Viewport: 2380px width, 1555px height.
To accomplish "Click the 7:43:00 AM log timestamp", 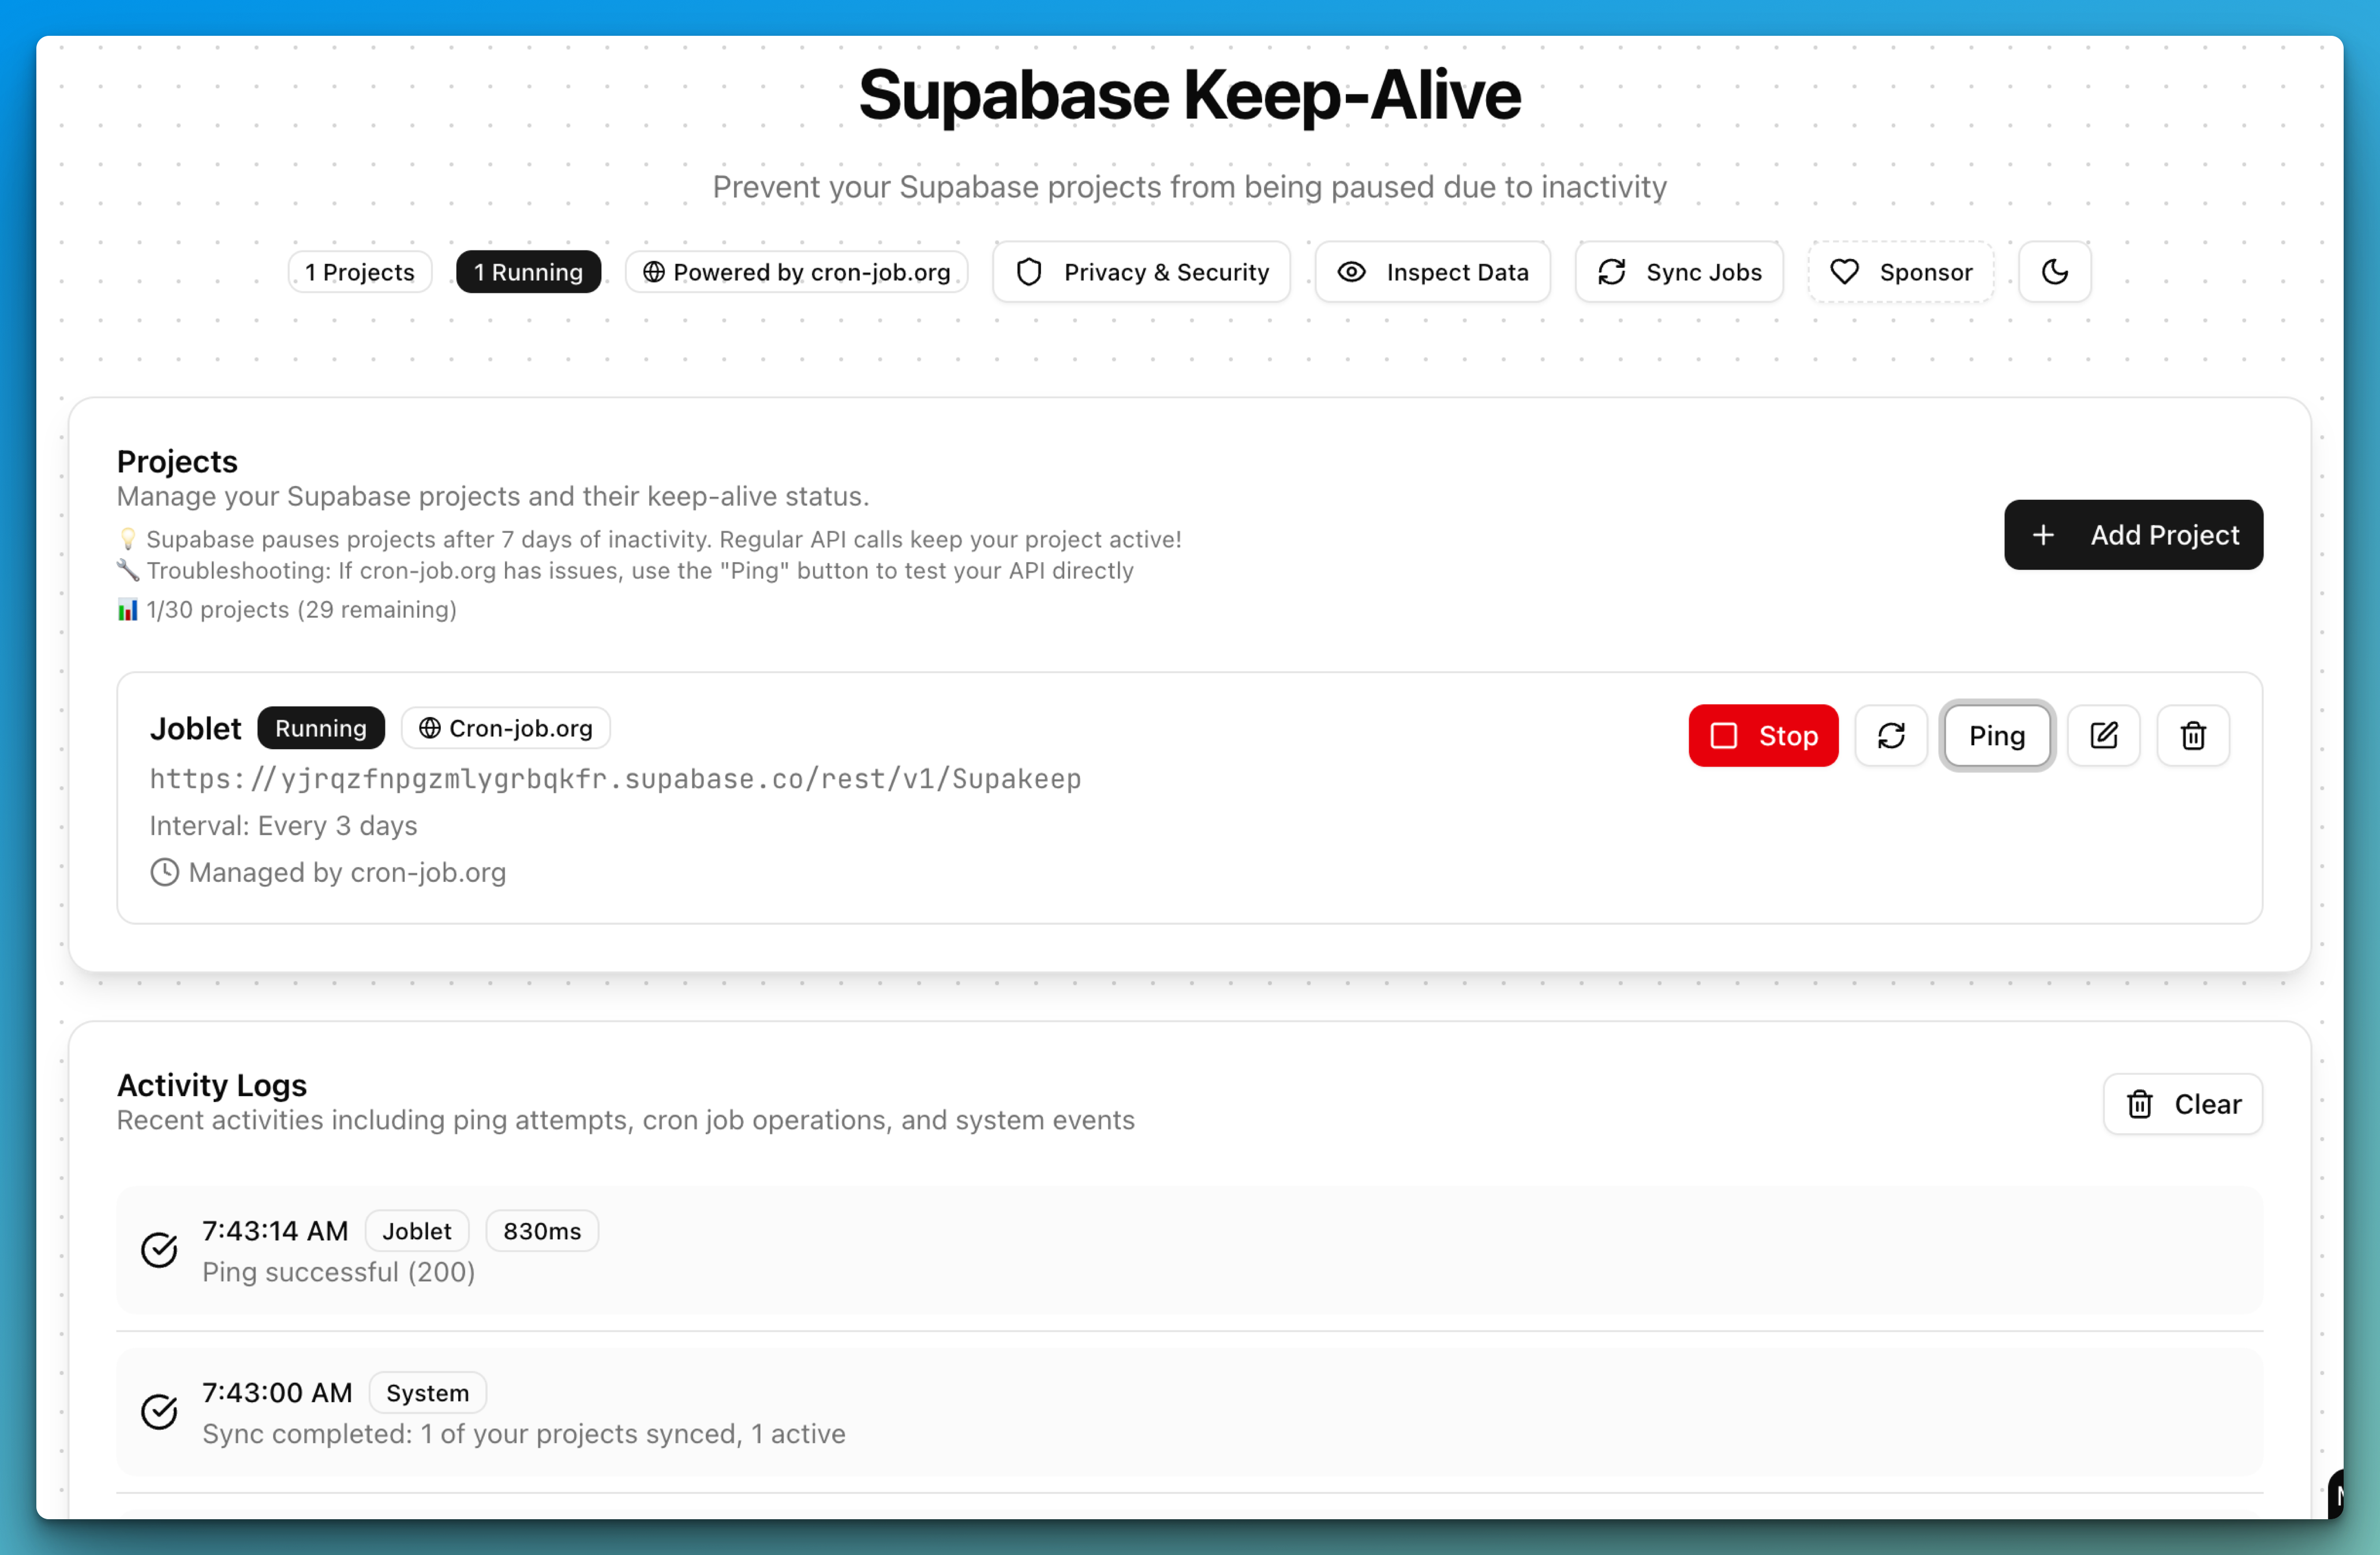I will pos(277,1393).
